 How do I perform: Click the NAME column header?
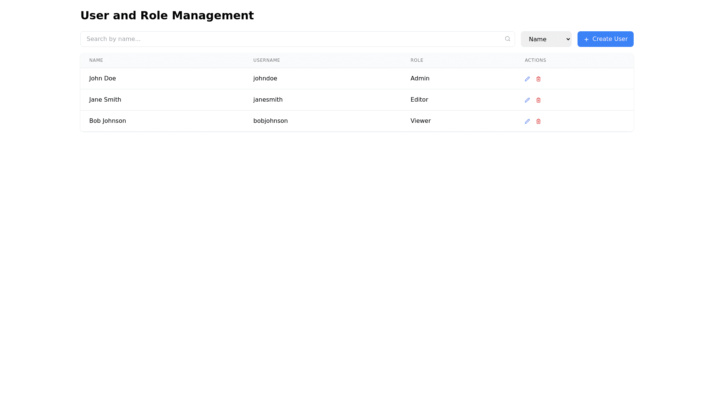[96, 60]
